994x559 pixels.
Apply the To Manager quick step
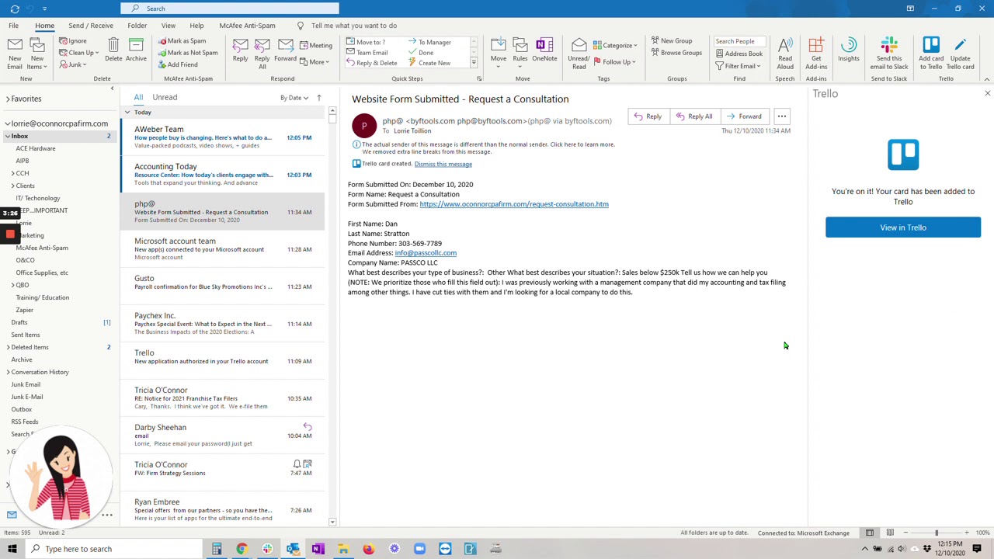click(x=430, y=43)
